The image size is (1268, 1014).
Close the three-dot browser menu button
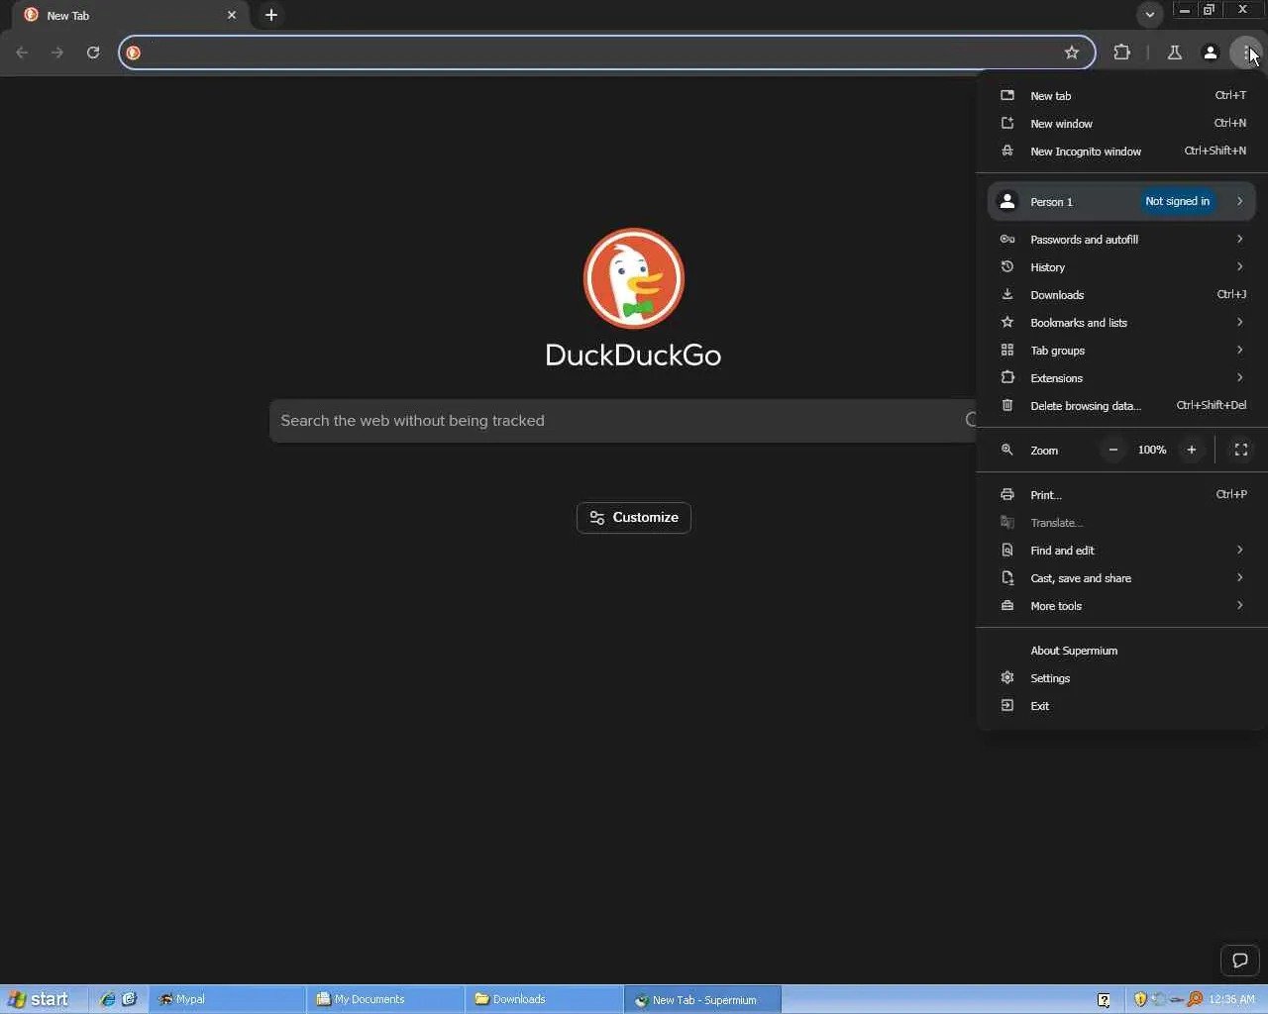(x=1246, y=52)
